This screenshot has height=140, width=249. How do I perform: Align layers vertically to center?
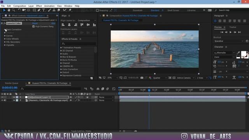pos(88,25)
